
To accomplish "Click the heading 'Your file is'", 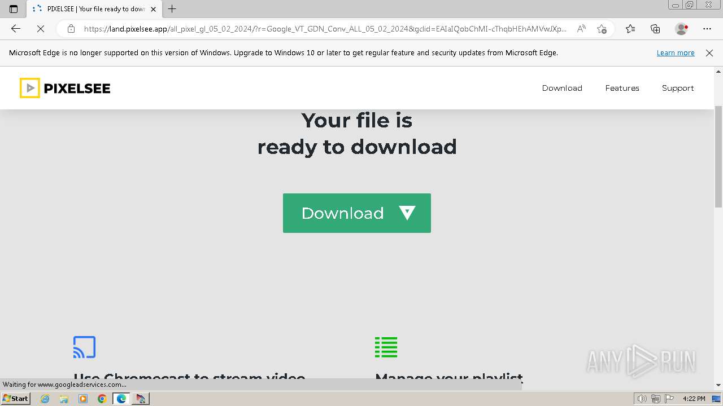I will tap(357, 120).
